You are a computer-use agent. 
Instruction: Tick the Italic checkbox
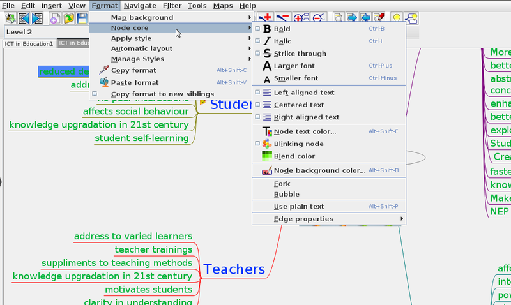click(x=257, y=41)
